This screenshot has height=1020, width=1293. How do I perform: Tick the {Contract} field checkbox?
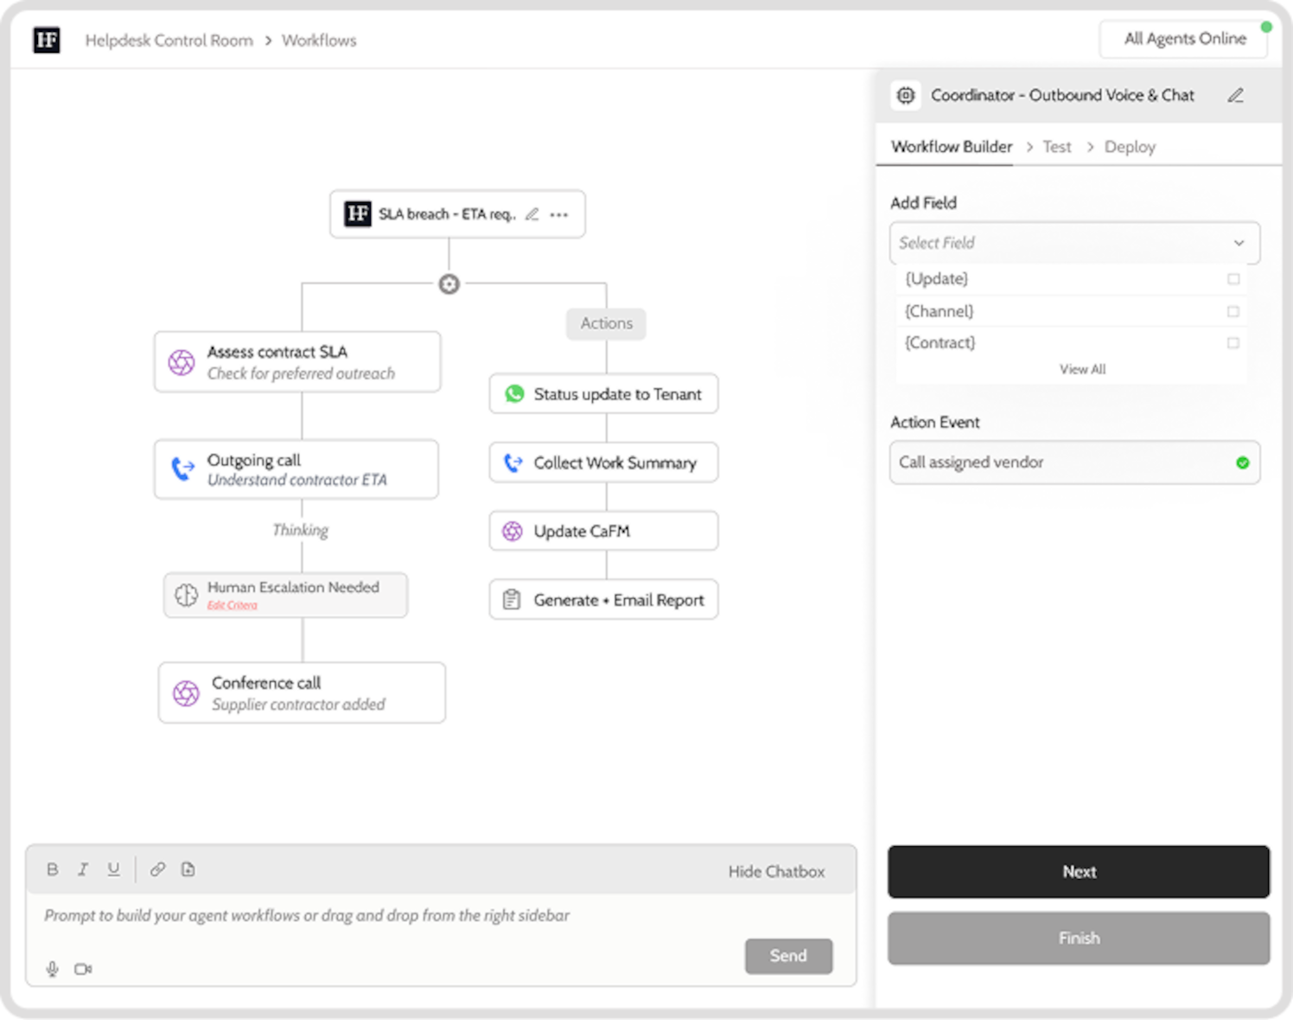[1234, 342]
